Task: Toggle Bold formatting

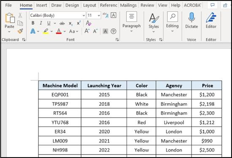Action: (x=33, y=23)
